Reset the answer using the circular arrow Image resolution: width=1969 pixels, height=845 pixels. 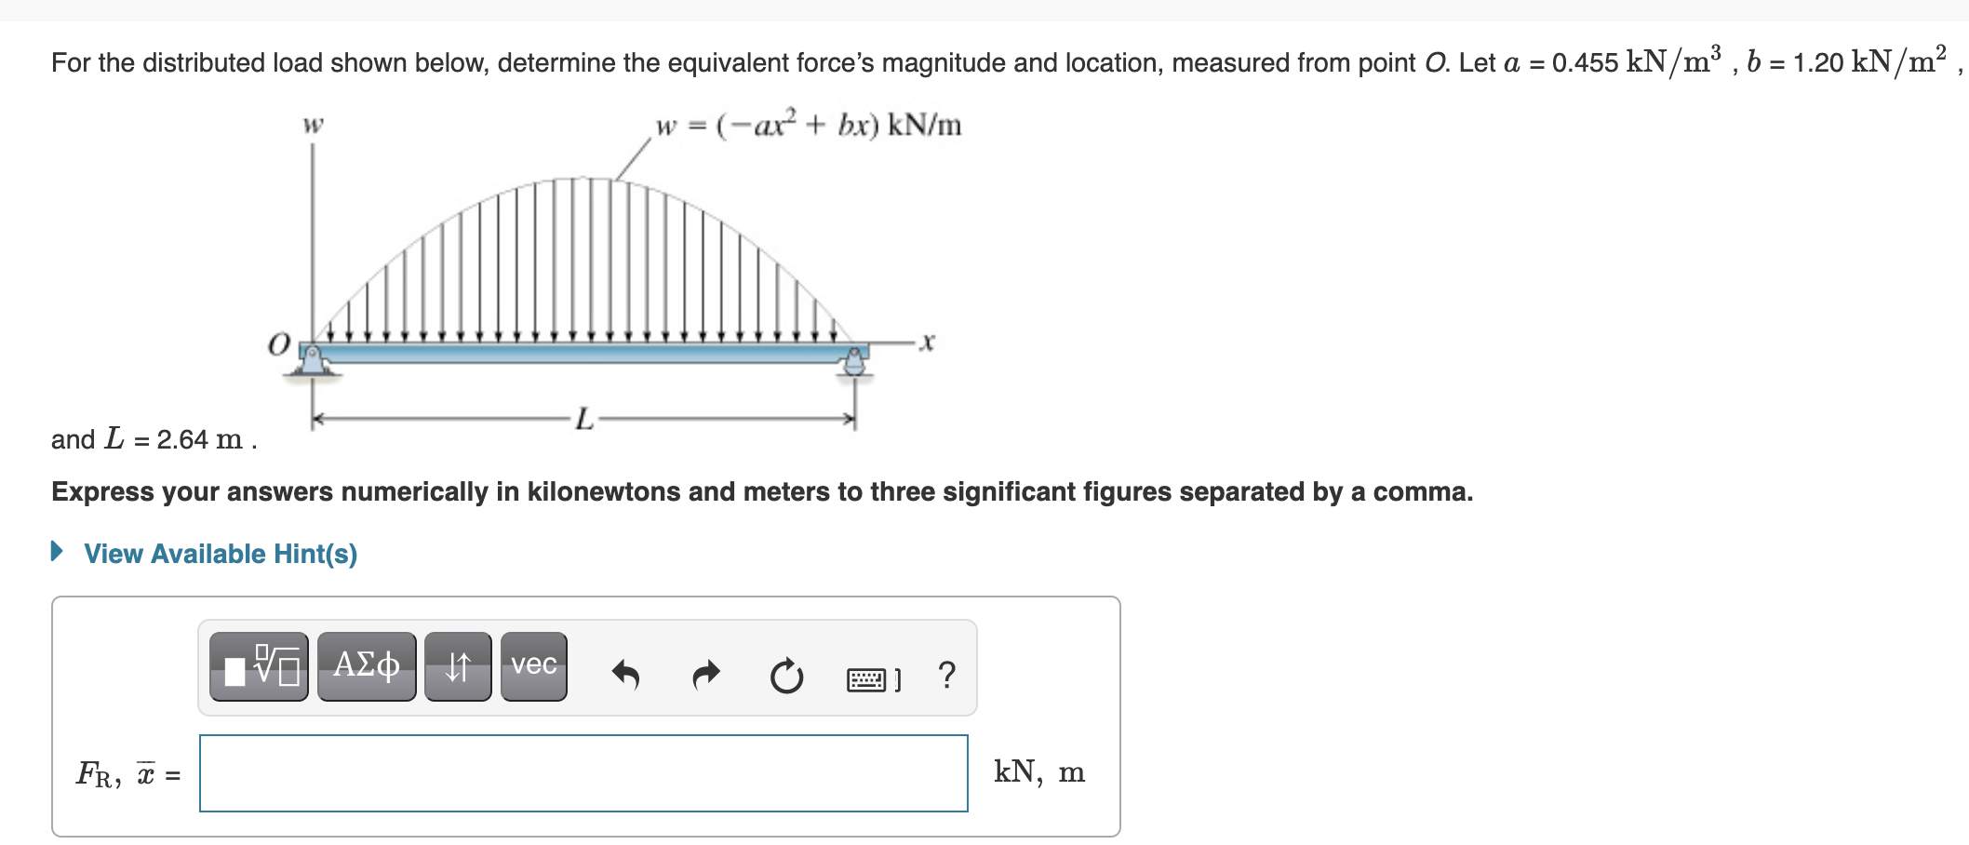[x=784, y=672]
